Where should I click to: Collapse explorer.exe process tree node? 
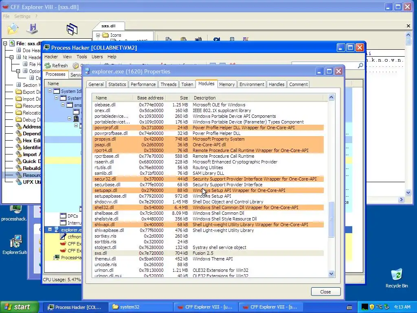50,229
